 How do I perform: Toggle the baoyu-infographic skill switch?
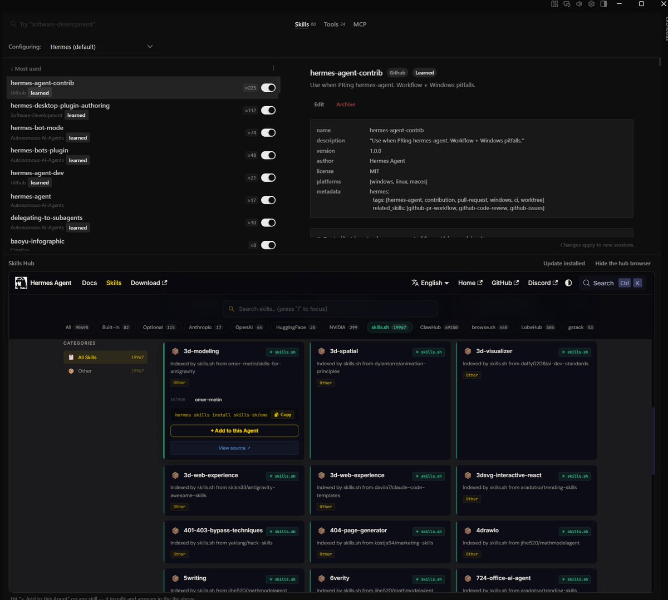pos(268,245)
